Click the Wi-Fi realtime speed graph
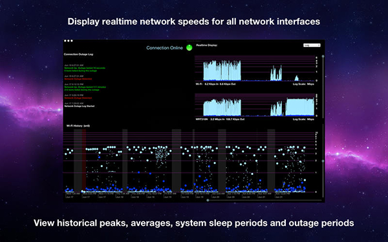 [255, 68]
